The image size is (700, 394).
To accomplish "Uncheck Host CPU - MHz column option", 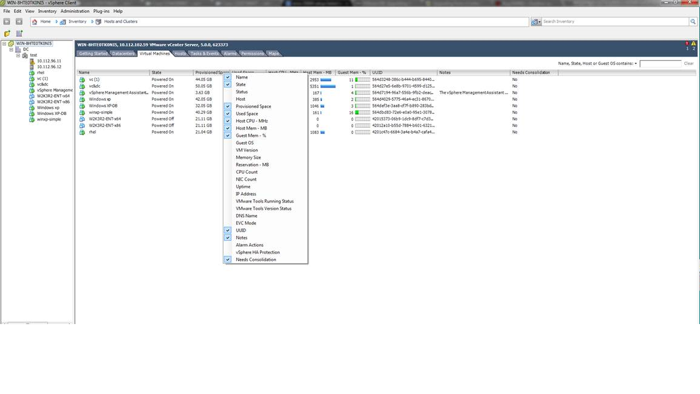I will pyautogui.click(x=228, y=121).
